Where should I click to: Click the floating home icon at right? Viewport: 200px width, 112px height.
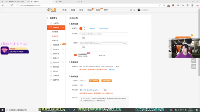point(193,60)
